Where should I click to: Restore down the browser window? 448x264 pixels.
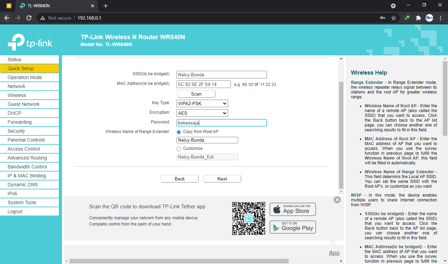(x=424, y=5)
